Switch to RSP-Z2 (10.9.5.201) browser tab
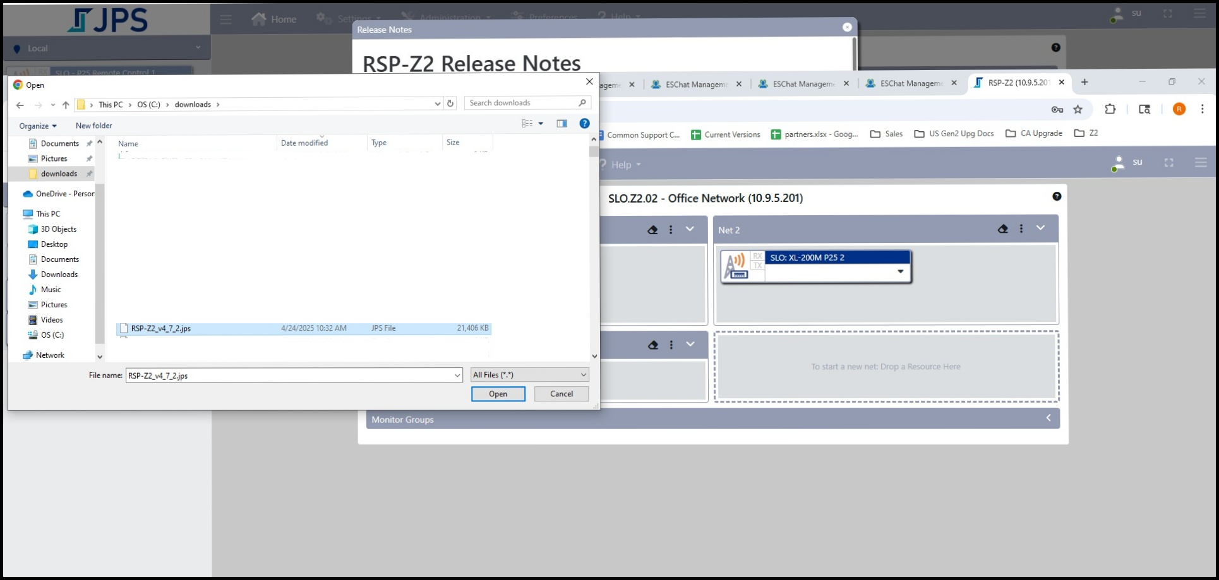The width and height of the screenshot is (1219, 580). point(1018,83)
